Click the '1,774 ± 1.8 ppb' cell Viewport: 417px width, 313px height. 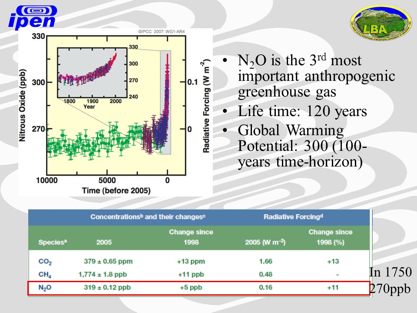pyautogui.click(x=103, y=274)
